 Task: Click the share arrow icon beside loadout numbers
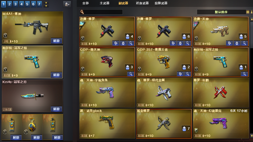pyautogui.click(x=67, y=4)
